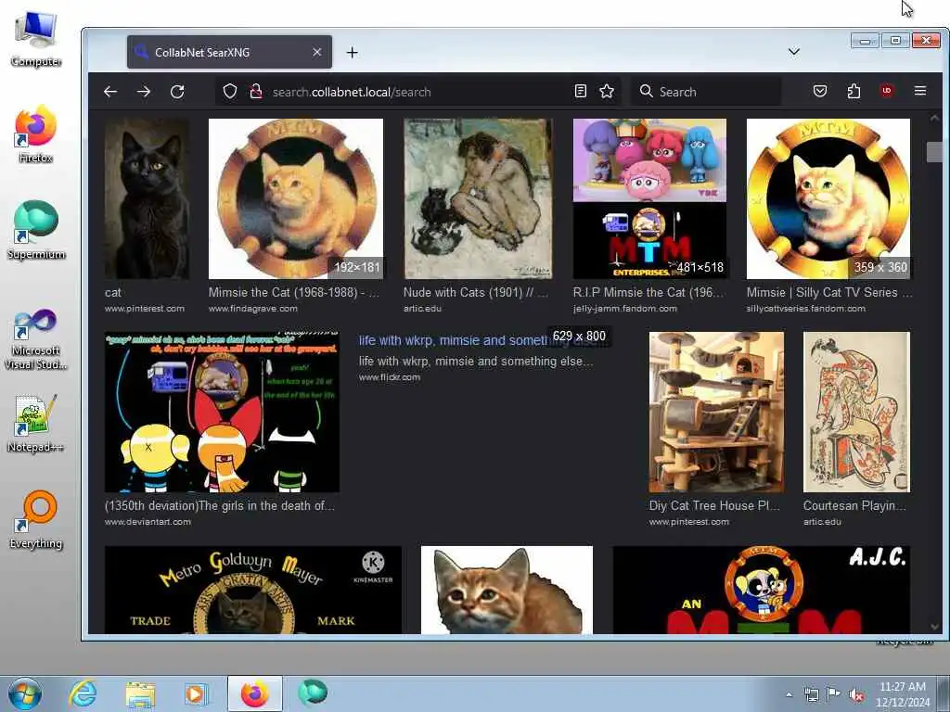Open the Save to Pocket icon
950x712 pixels.
click(820, 92)
